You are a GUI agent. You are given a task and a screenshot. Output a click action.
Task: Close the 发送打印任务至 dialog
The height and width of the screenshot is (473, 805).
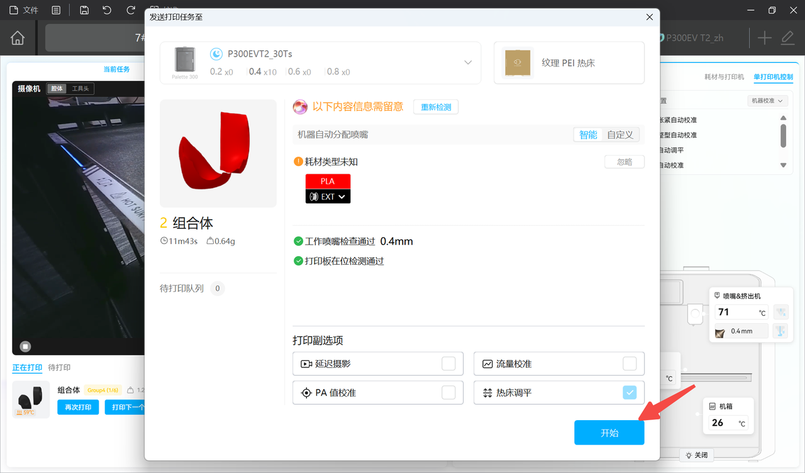coord(650,18)
